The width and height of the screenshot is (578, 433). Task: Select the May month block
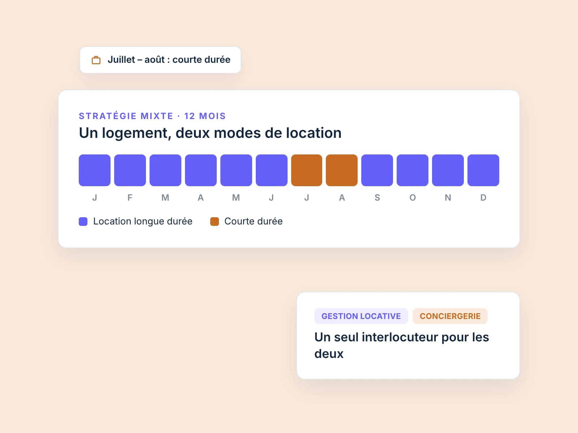click(x=236, y=170)
